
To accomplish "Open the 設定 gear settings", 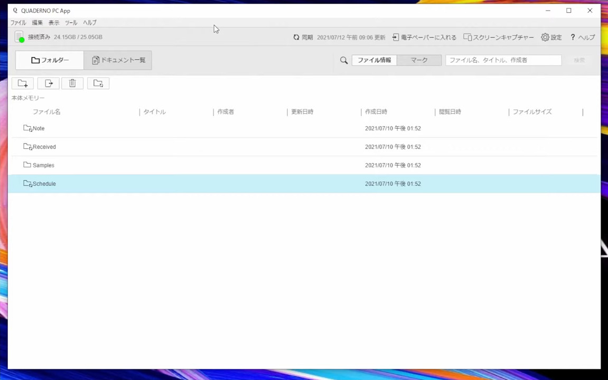I will [x=551, y=37].
